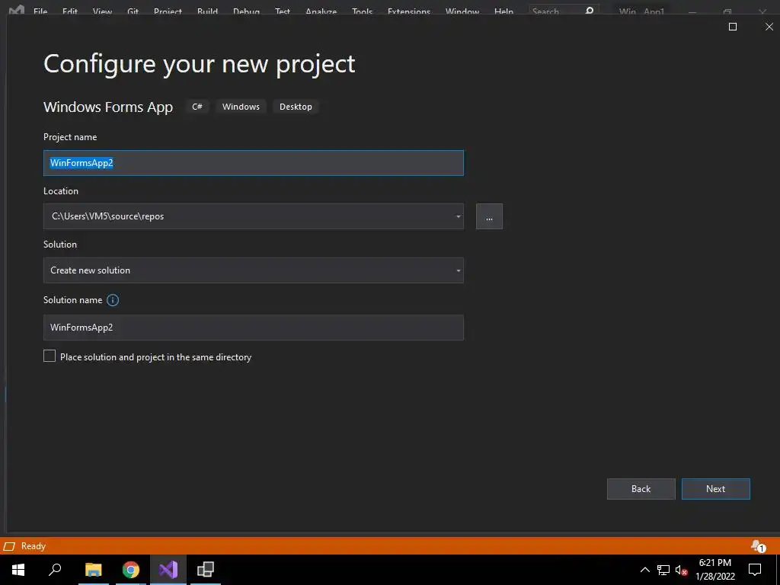
Task: Click the taskbar clock showing 6:21 PM
Action: [714, 570]
